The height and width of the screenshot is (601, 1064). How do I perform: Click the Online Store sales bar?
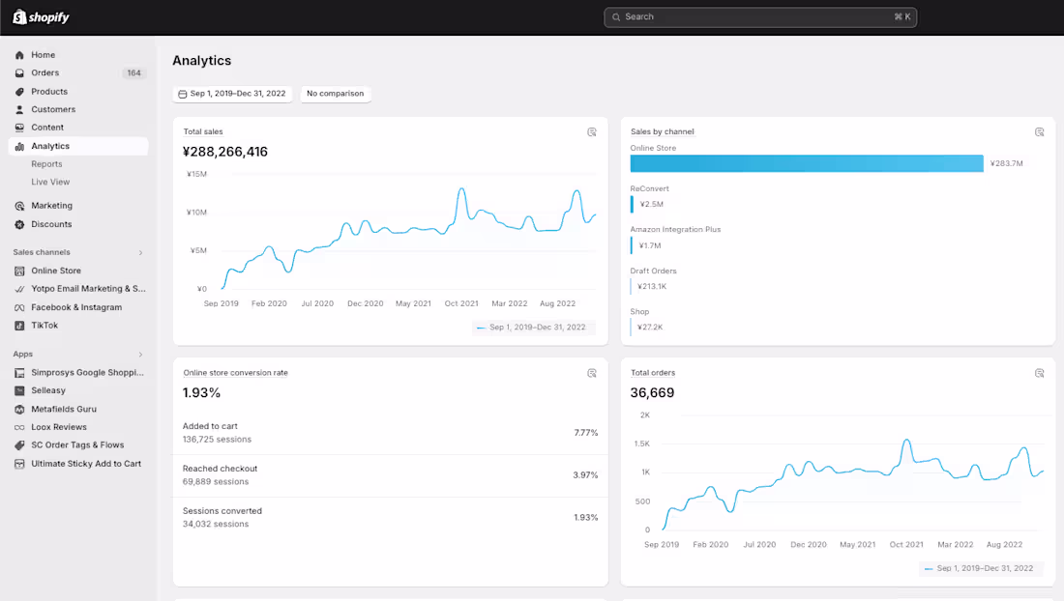[x=806, y=163]
